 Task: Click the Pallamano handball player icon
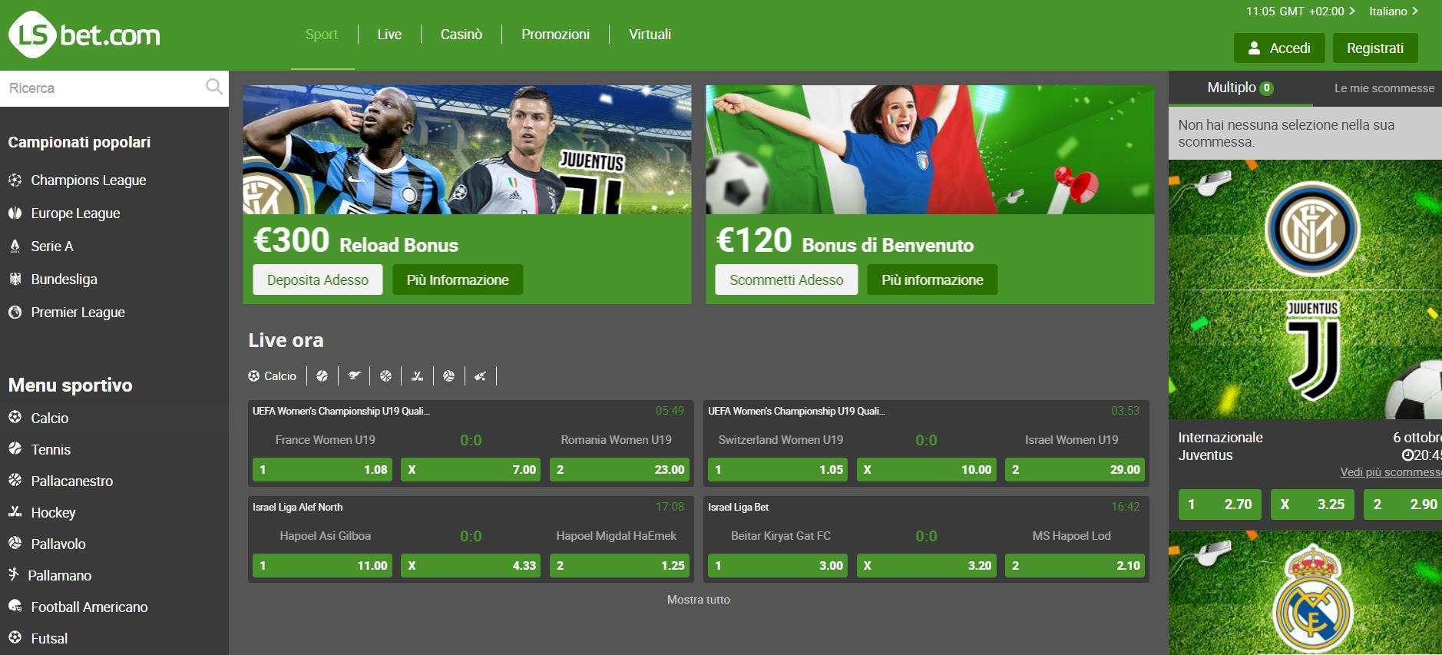point(13,575)
